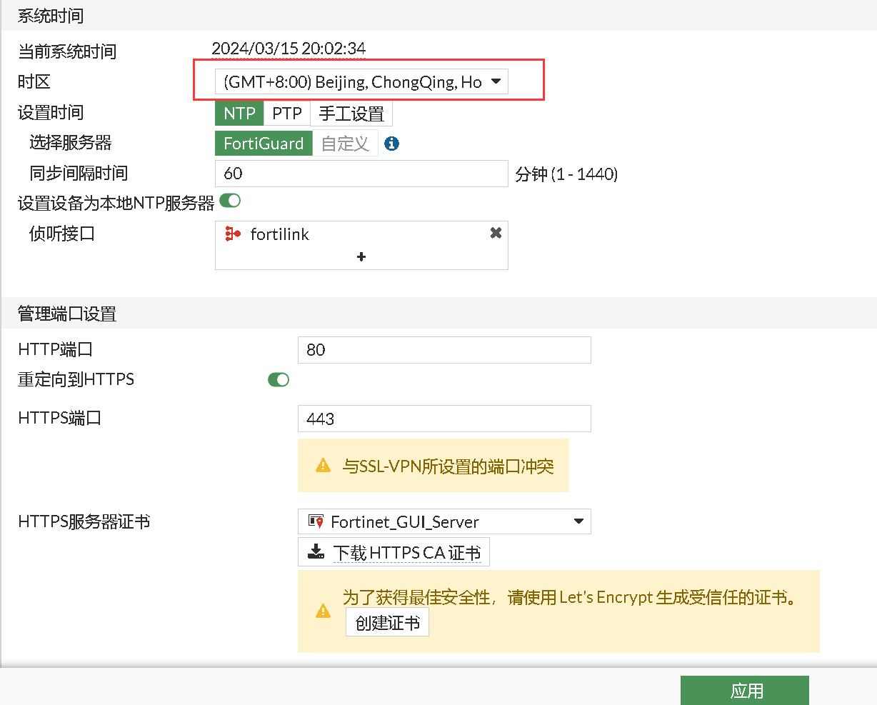Click the Fortinet_GUI_Server dropdown arrow
Screen dimensions: 877x705
[x=579, y=521]
